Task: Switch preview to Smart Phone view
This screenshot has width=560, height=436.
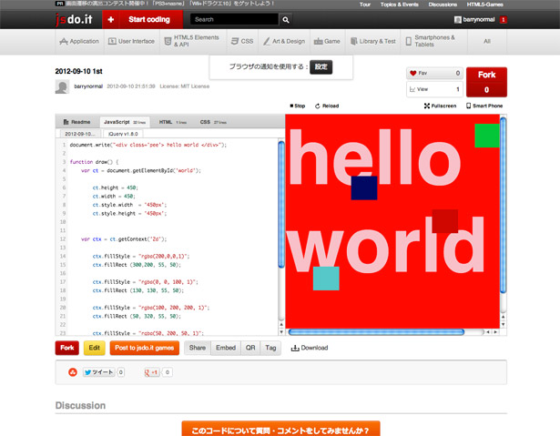Action: pyautogui.click(x=484, y=106)
